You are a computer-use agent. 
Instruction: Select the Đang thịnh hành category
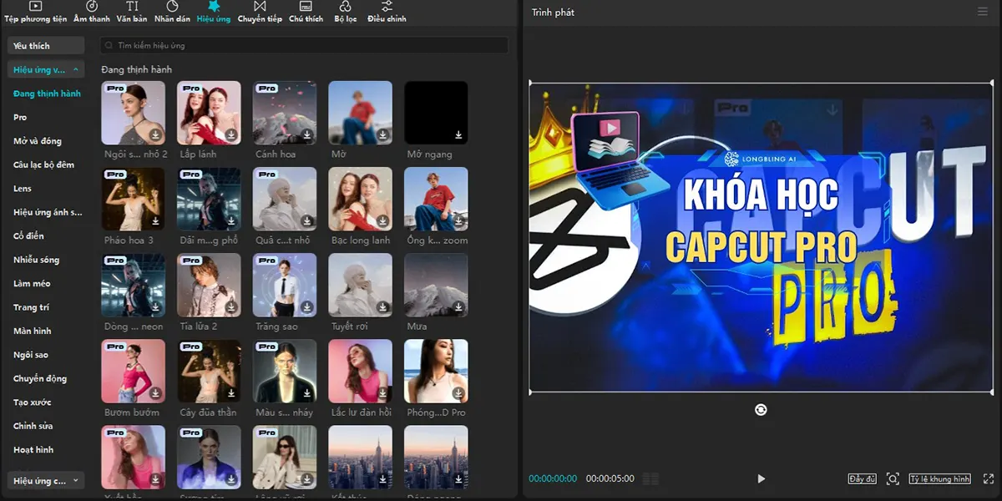[47, 94]
